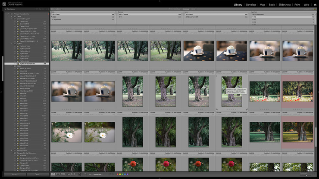Viewport: 319px width, 179px height.
Task: Open People view from toolbar
Action: coord(73,174)
